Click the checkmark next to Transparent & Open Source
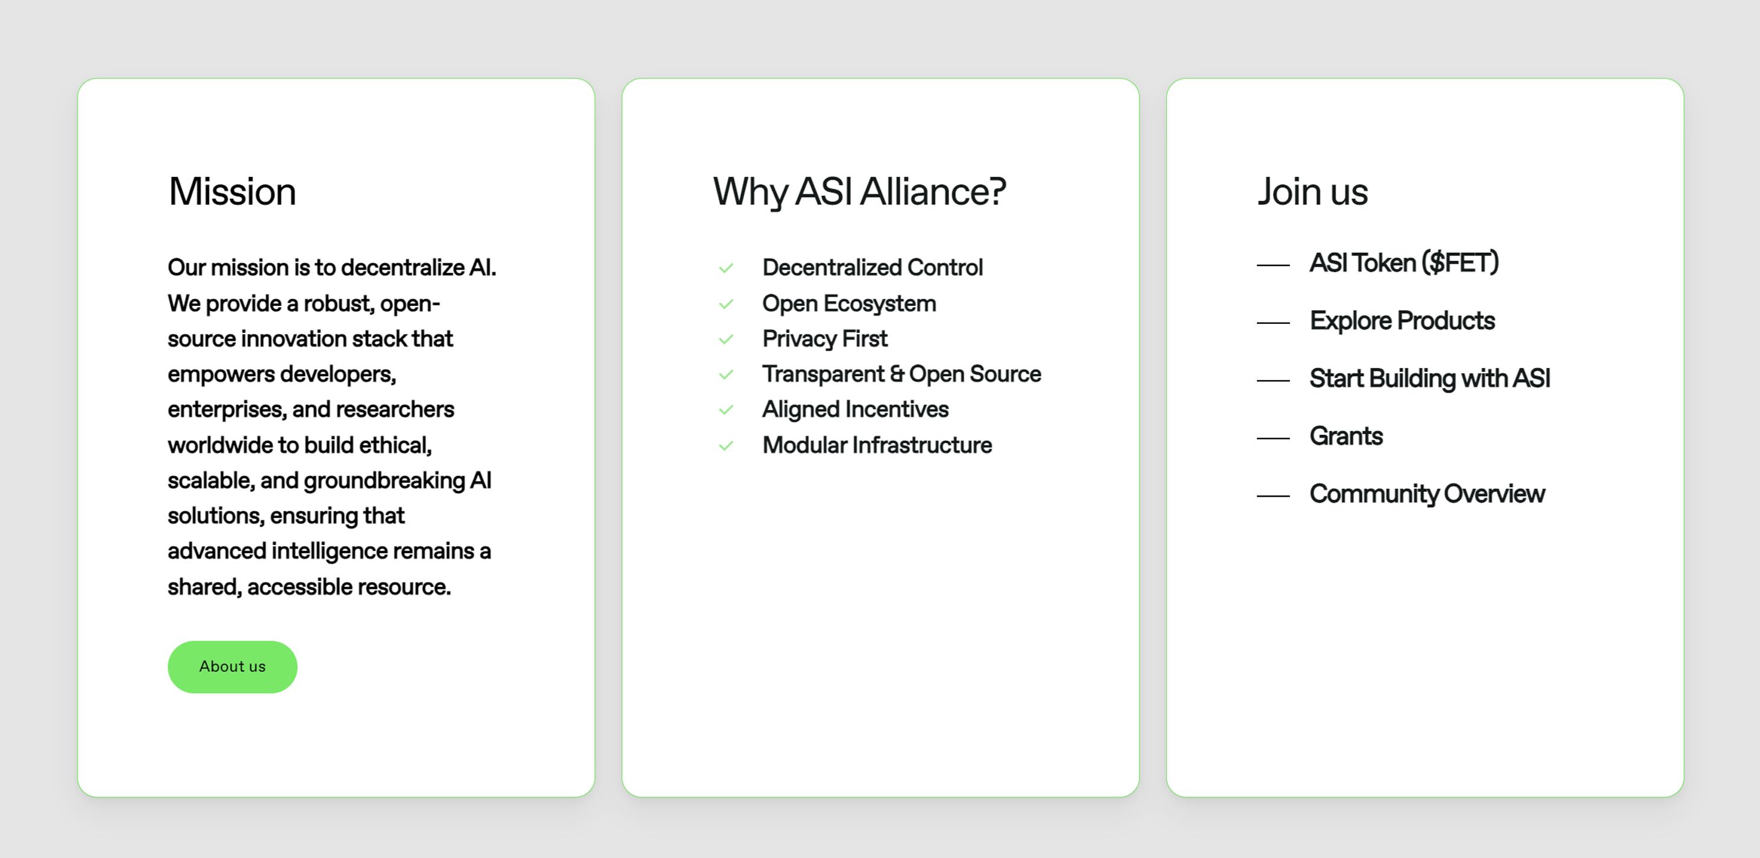Image resolution: width=1760 pixels, height=858 pixels. coord(725,375)
